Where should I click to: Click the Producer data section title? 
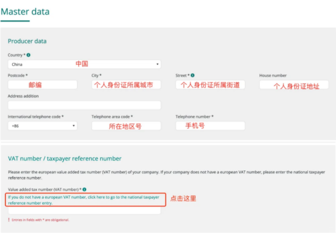[x=27, y=41]
